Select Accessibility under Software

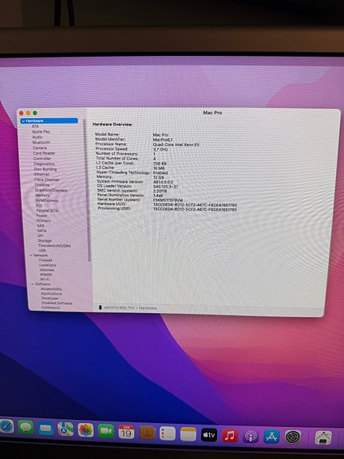click(x=51, y=289)
